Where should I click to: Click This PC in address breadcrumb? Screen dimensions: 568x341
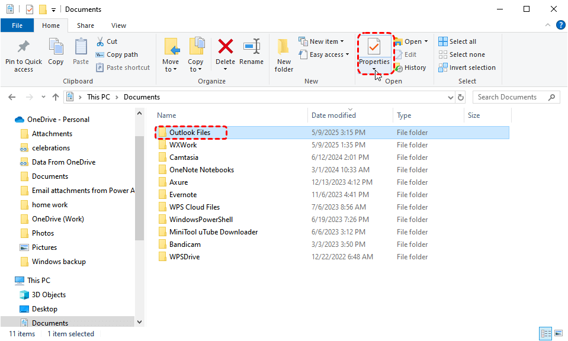tap(98, 97)
